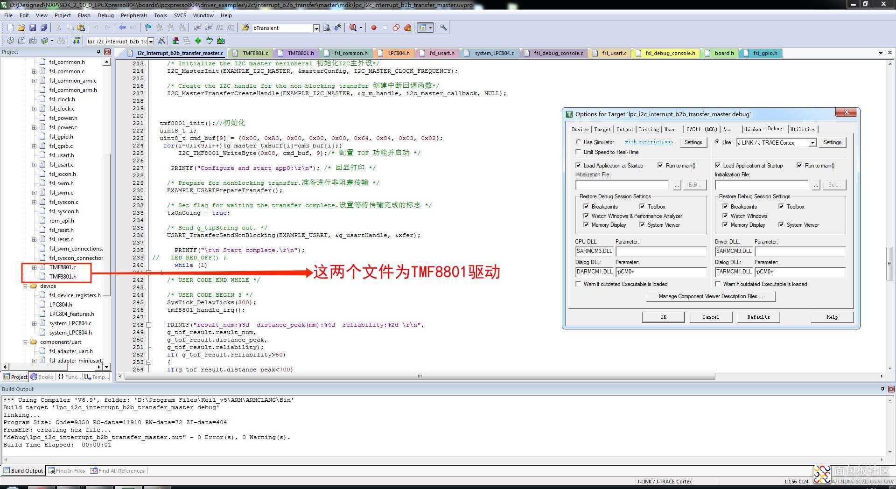Click Find in Files icon beside bTransient
The width and height of the screenshot is (896, 489).
pos(327,28)
